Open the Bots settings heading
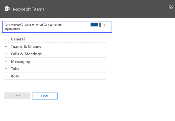This screenshot has width=175, height=121. (x=15, y=76)
